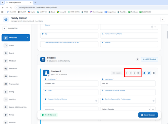168x124 pixels.
Task: Click the transfer arrows icon for Student 1
Action: click(149, 73)
